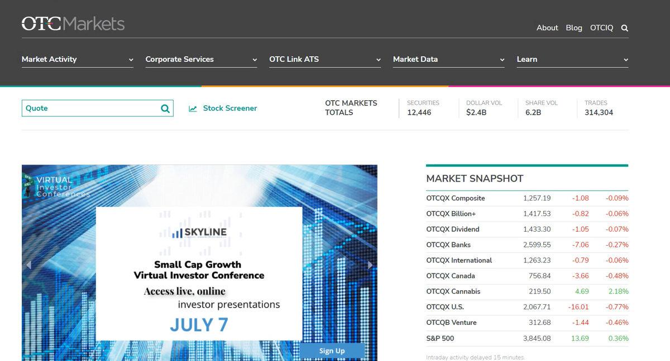Click OTCQB Venture change -0.46%
Image resolution: width=670 pixels, height=361 pixels.
pyautogui.click(x=617, y=323)
